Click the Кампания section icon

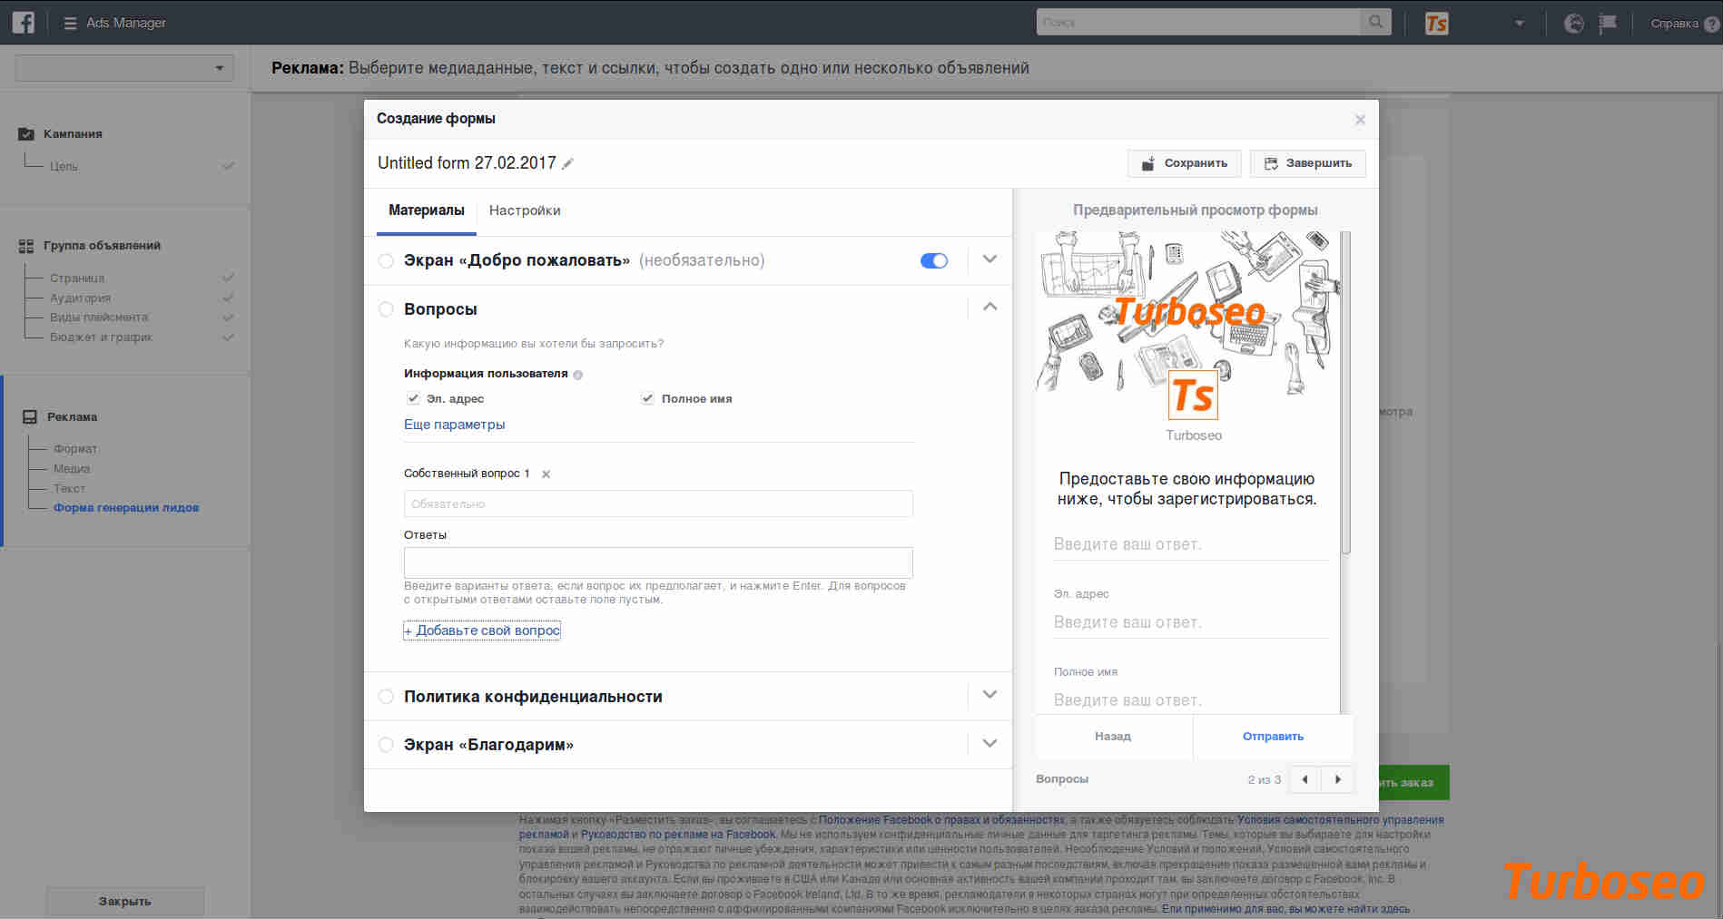pyautogui.click(x=26, y=133)
